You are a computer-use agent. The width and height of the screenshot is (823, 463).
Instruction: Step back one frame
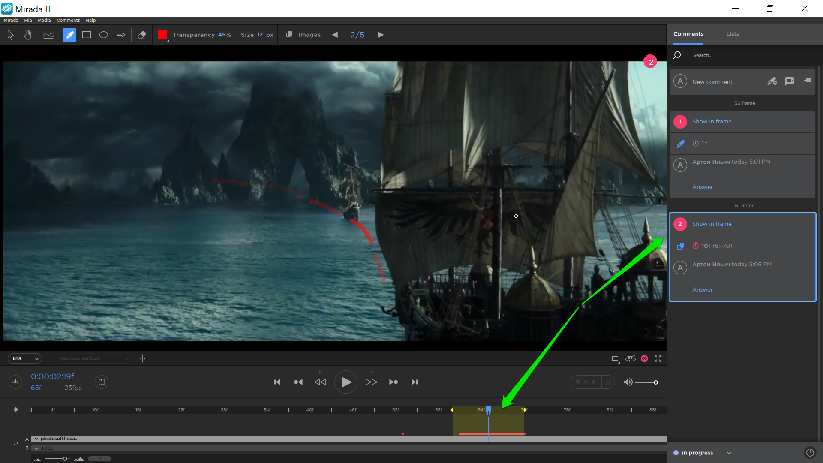click(x=320, y=382)
